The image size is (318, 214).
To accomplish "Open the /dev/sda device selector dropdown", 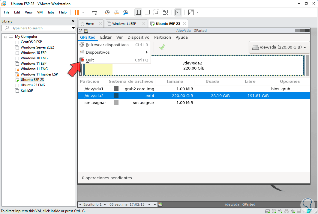I will point(279,47).
